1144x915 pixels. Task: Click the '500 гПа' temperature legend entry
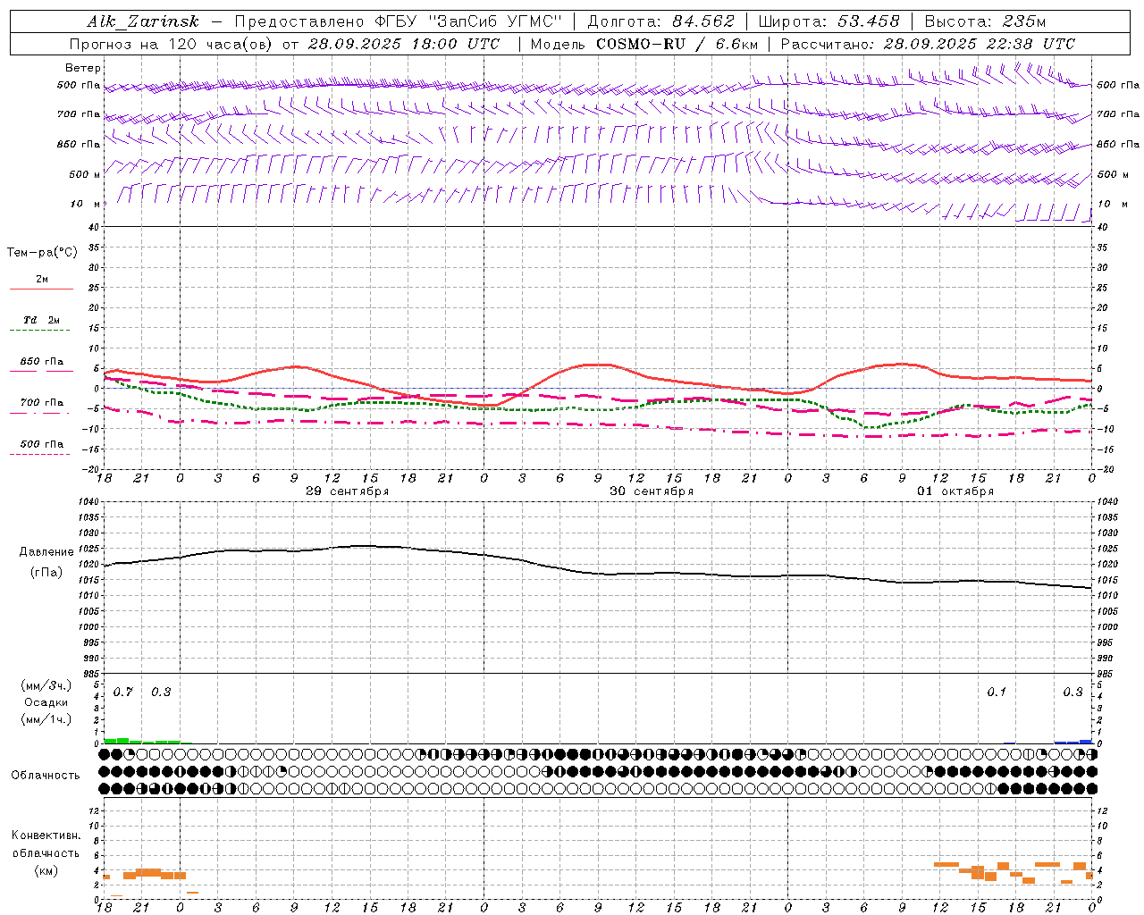42,444
